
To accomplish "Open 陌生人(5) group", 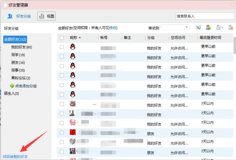I will coord(11,93).
